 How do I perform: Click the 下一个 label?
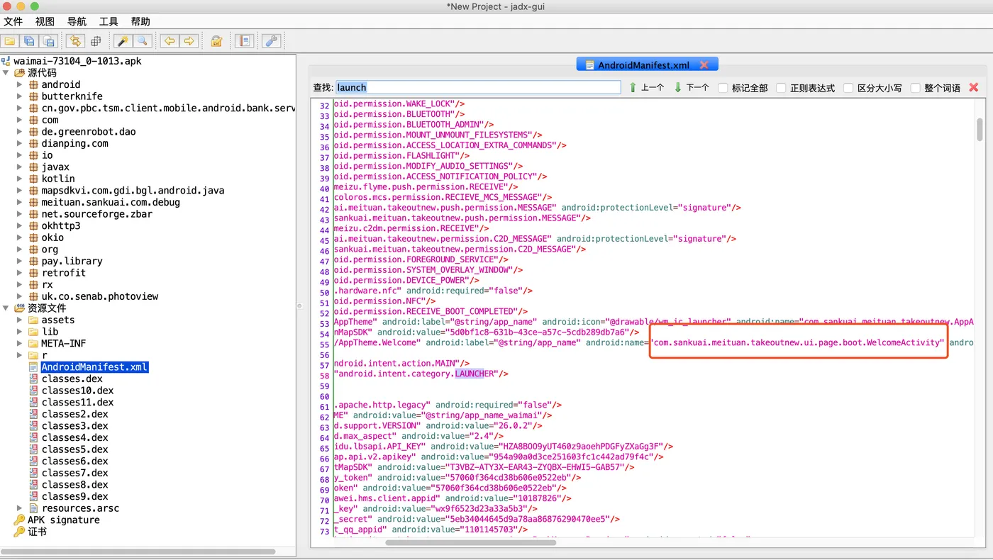pos(697,88)
